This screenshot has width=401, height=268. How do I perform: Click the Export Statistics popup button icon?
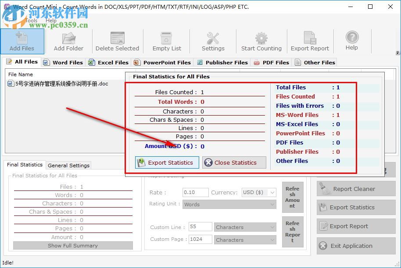click(x=141, y=162)
